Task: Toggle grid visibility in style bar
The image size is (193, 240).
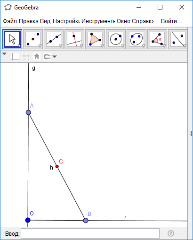Action: click(x=26, y=57)
